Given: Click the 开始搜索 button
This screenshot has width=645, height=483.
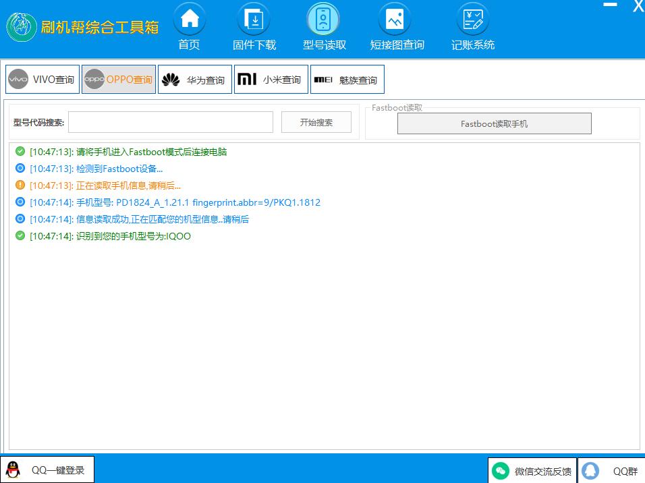Looking at the screenshot, I should pyautogui.click(x=316, y=122).
